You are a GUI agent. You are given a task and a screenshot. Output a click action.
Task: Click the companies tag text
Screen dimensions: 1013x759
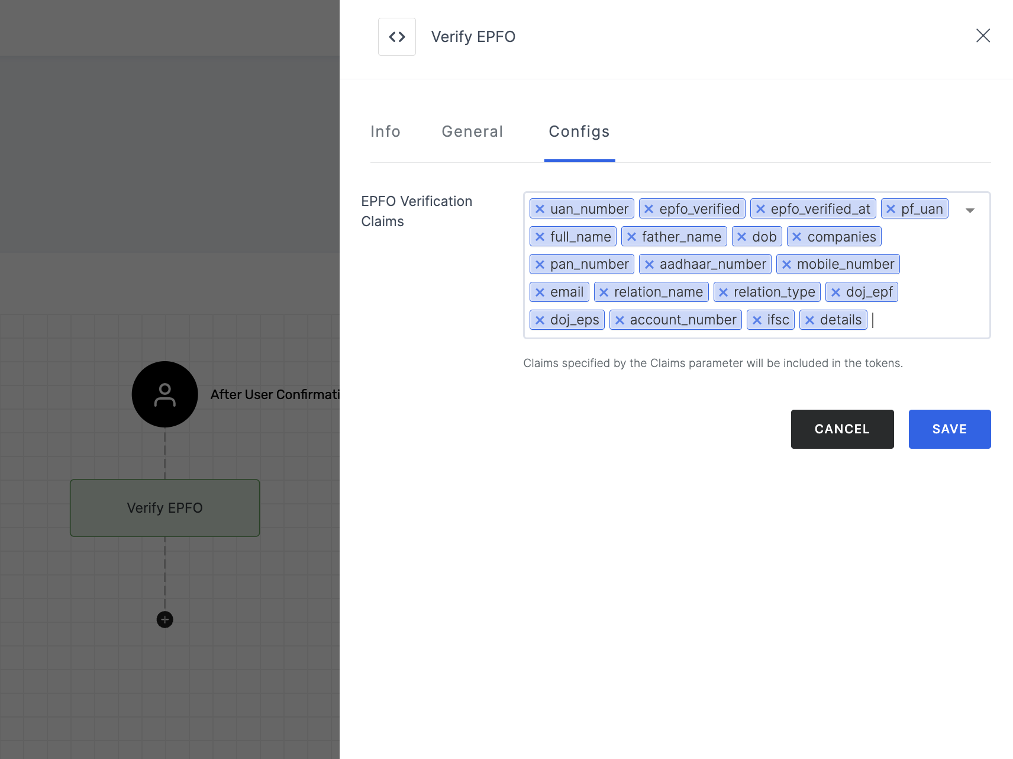click(841, 237)
